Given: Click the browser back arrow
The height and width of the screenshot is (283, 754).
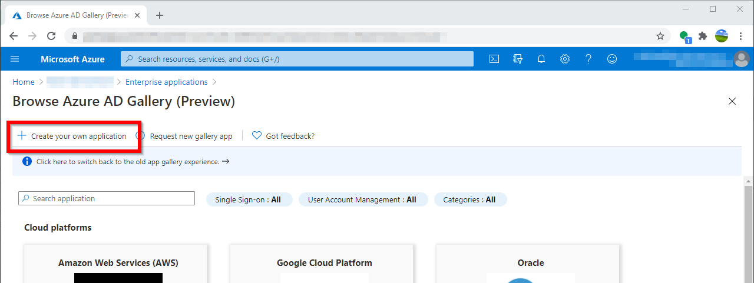Looking at the screenshot, I should (x=14, y=36).
